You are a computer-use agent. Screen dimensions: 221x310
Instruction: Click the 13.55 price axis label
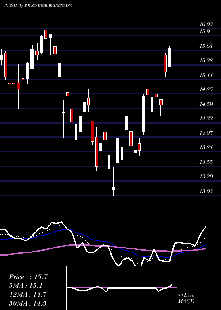point(206,162)
